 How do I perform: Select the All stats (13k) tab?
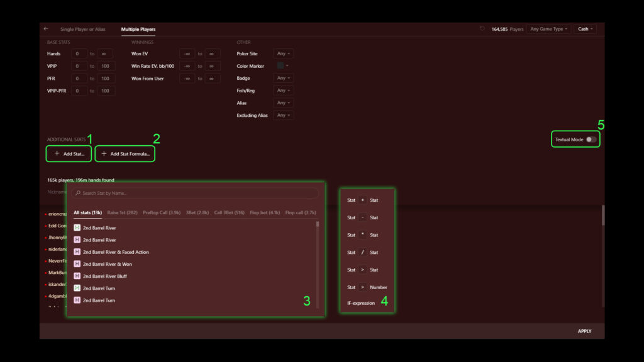pyautogui.click(x=87, y=212)
